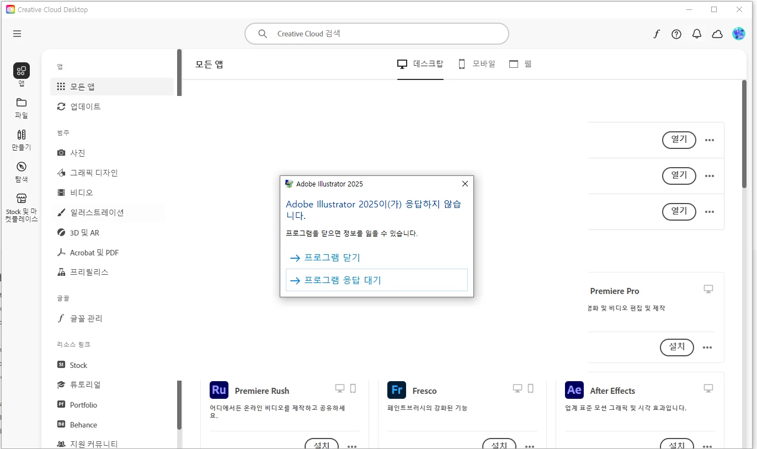Click the search magnifier icon
The width and height of the screenshot is (757, 449).
263,34
